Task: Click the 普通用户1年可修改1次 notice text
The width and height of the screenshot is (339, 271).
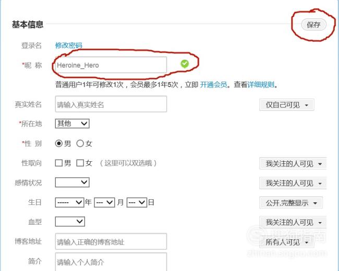Action: tap(89, 85)
